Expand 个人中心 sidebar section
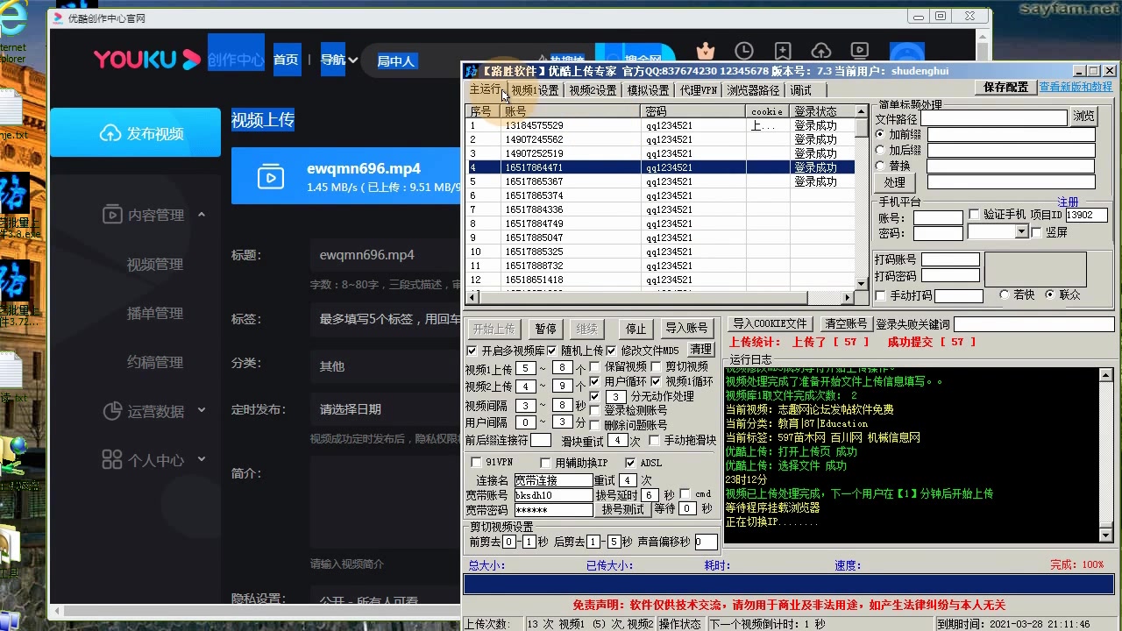This screenshot has height=631, width=1122. [202, 458]
